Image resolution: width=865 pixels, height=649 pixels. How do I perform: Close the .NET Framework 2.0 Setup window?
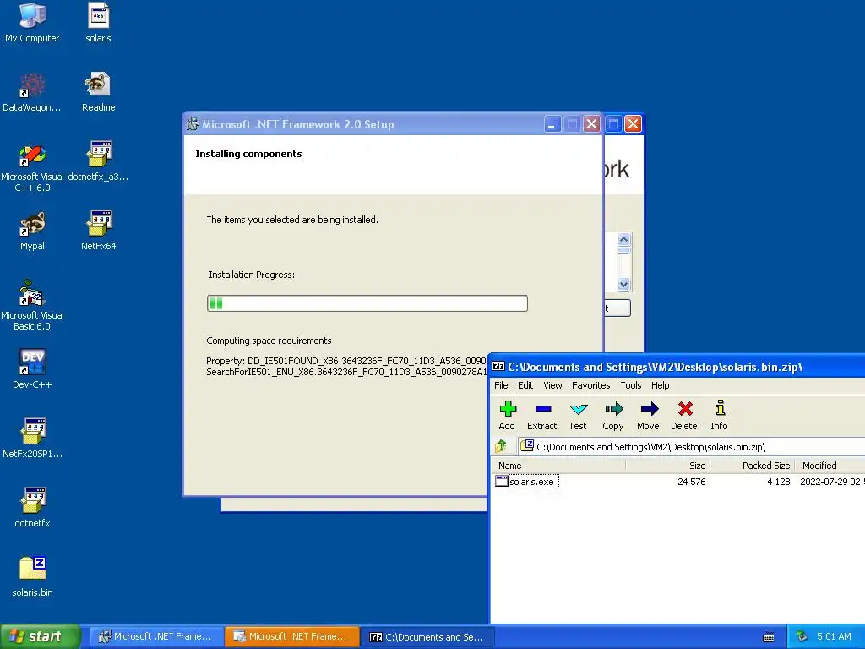click(x=591, y=124)
